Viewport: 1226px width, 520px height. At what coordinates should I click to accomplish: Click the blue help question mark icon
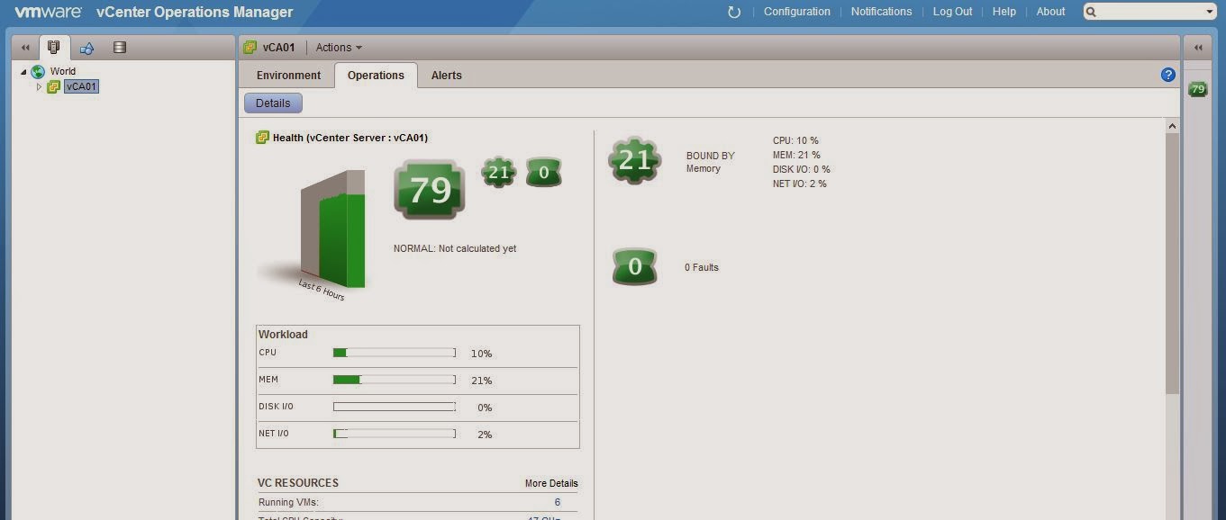pos(1168,75)
